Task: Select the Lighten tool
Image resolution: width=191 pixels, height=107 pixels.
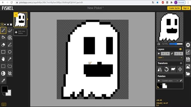Action: (x=3, y=73)
